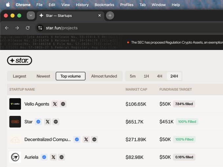Sort startups by Largest

pyautogui.click(x=19, y=76)
